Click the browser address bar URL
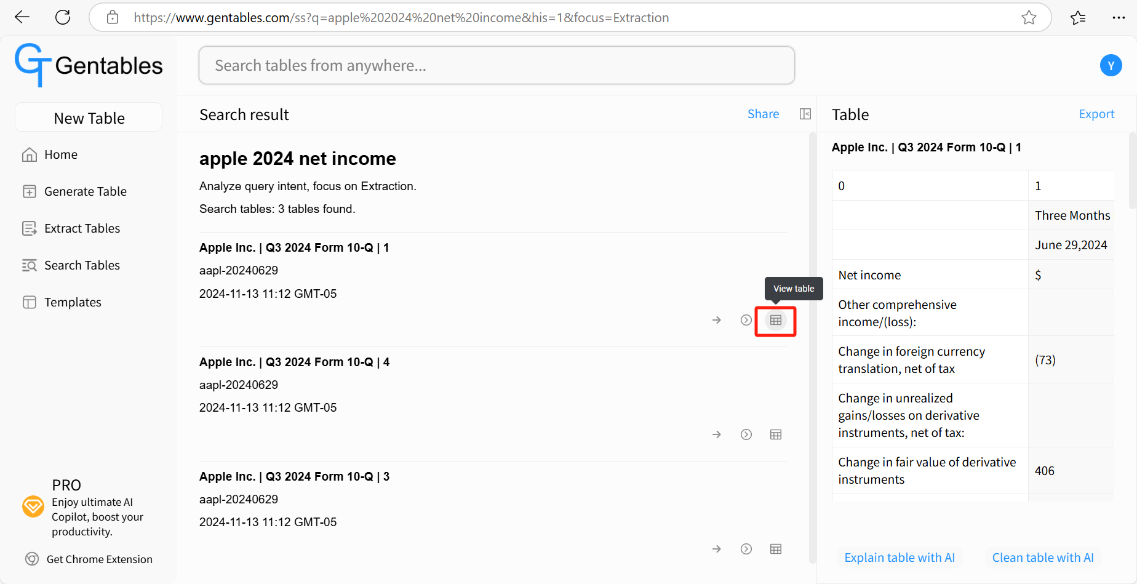Screen dimensions: 1137x584 pos(401,18)
